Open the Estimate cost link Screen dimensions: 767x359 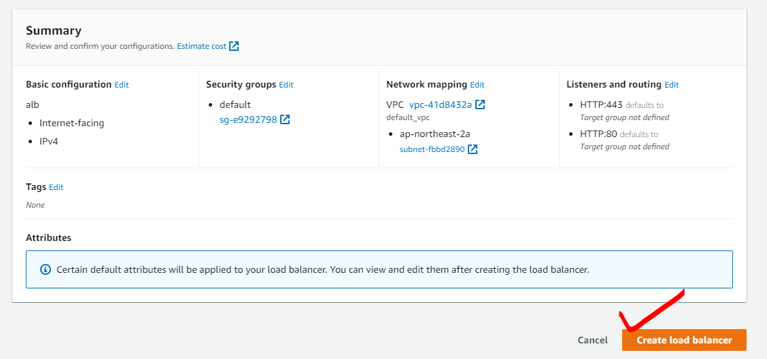[x=201, y=46]
